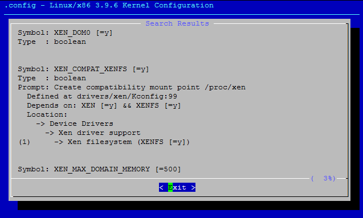
Task: Click 'Defined at drivers/xen/Kconfig:99' line
Action: [102, 96]
